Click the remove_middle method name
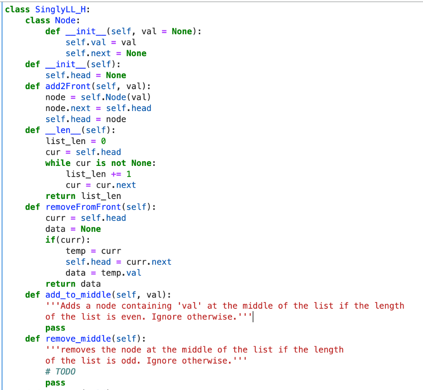The image size is (423, 390). 78,338
